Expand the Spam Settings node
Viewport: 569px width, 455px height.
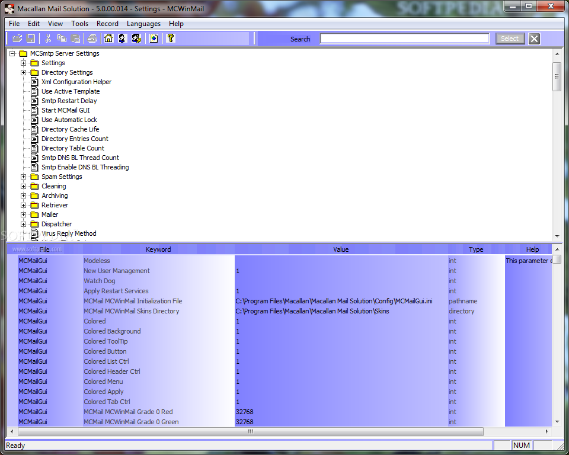click(23, 177)
